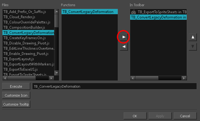Screen dimensions: 200x121
Task: Open Customize Tooltip dialog
Action: (16, 104)
